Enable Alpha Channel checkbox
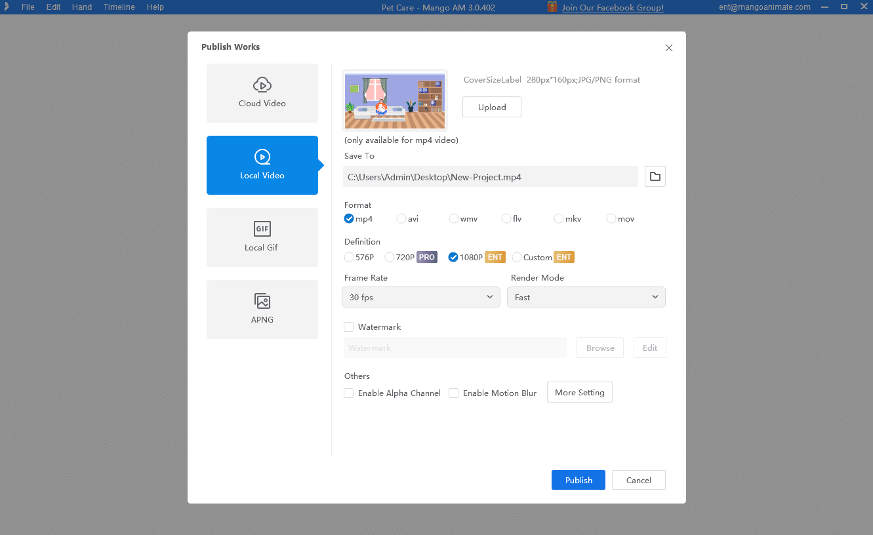The height and width of the screenshot is (535, 873). point(349,393)
